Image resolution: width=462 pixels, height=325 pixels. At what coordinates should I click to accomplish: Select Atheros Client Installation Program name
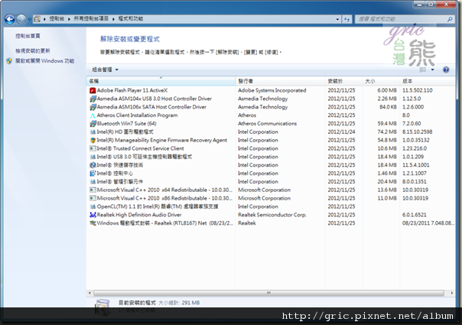(138, 115)
